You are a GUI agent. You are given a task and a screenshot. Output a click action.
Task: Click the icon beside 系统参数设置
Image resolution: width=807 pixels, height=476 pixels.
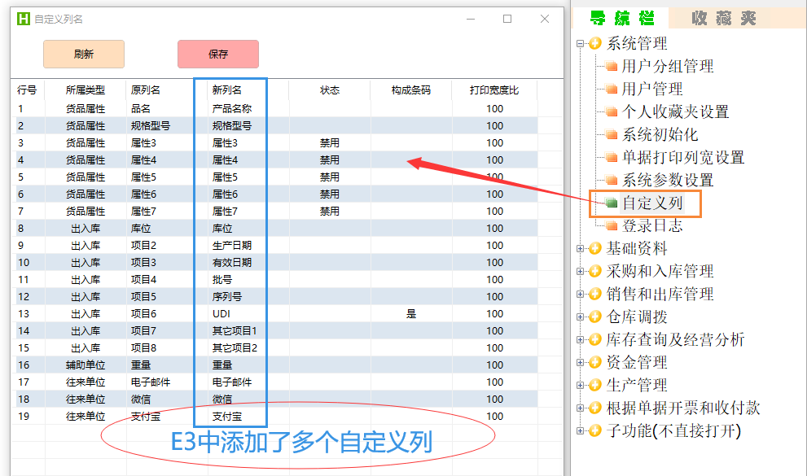tap(612, 180)
